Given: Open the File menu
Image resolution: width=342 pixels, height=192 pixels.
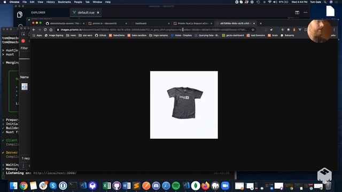Looking at the screenshot, I should tap(25, 2).
